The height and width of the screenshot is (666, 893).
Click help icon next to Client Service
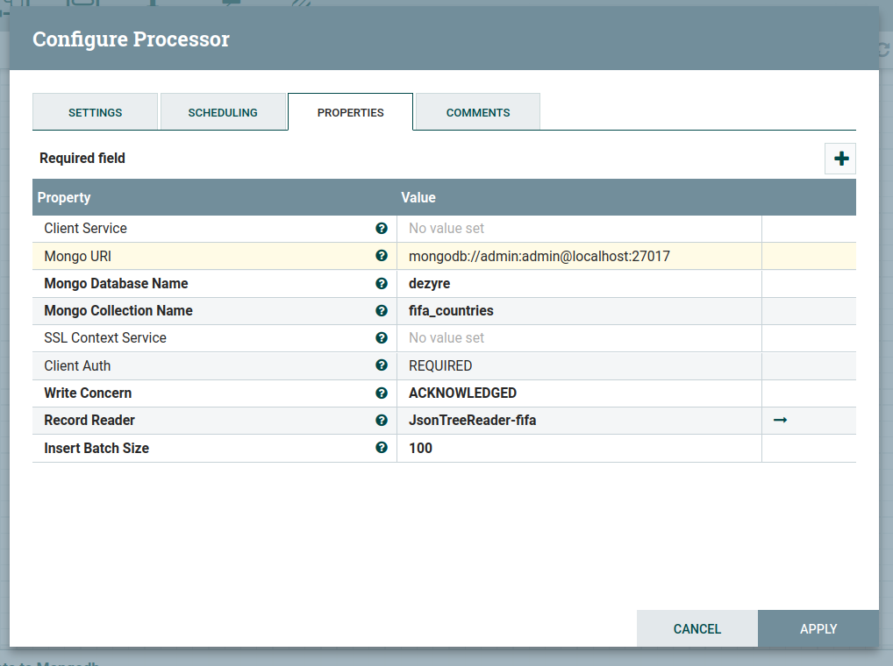(x=382, y=229)
